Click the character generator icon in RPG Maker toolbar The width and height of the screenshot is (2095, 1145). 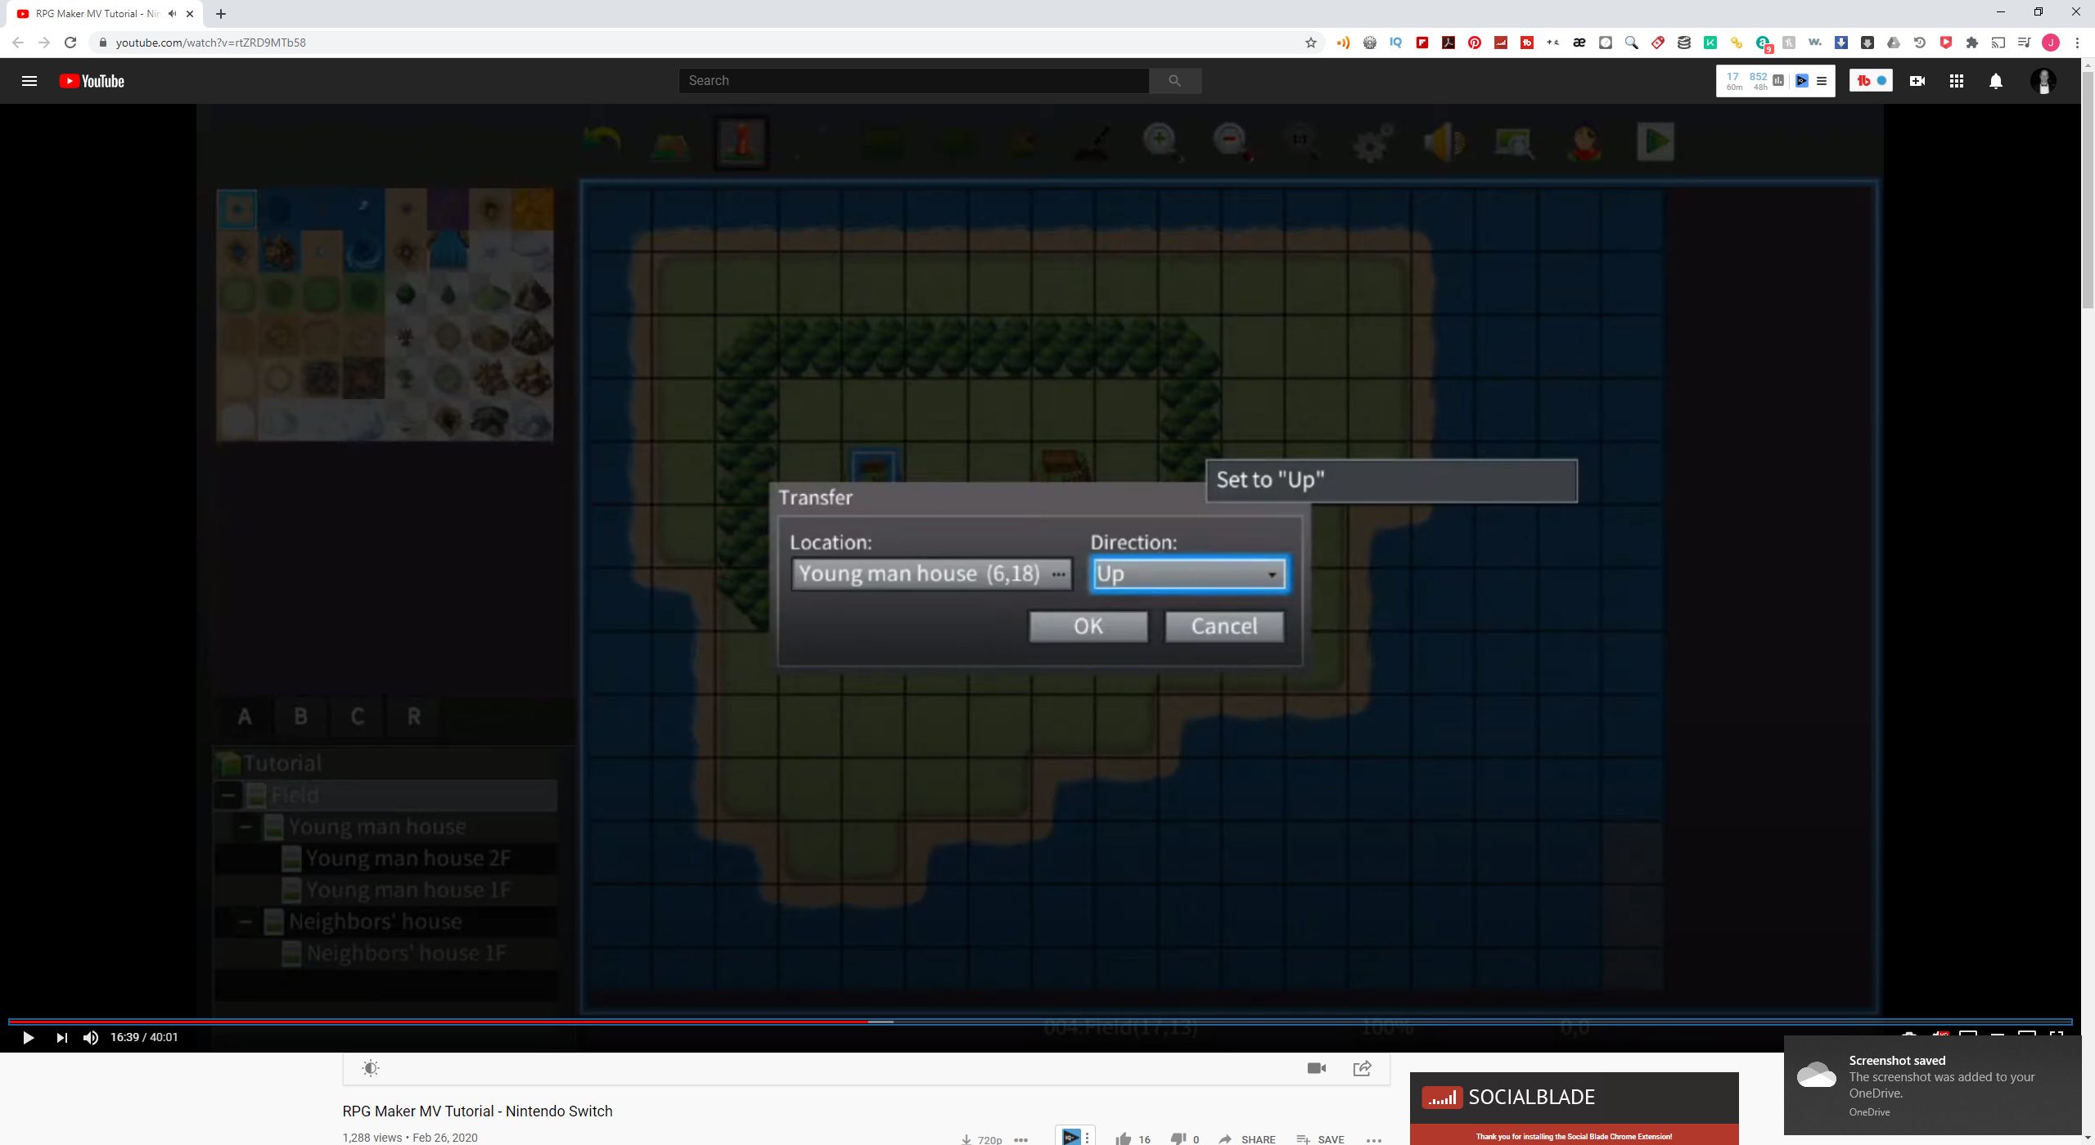click(x=1584, y=142)
